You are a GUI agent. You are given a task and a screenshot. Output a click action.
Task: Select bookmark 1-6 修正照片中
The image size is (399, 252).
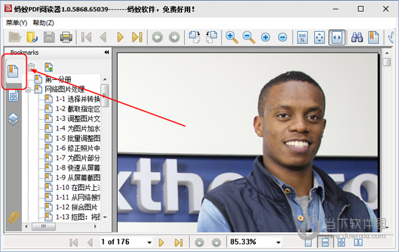coord(78,148)
